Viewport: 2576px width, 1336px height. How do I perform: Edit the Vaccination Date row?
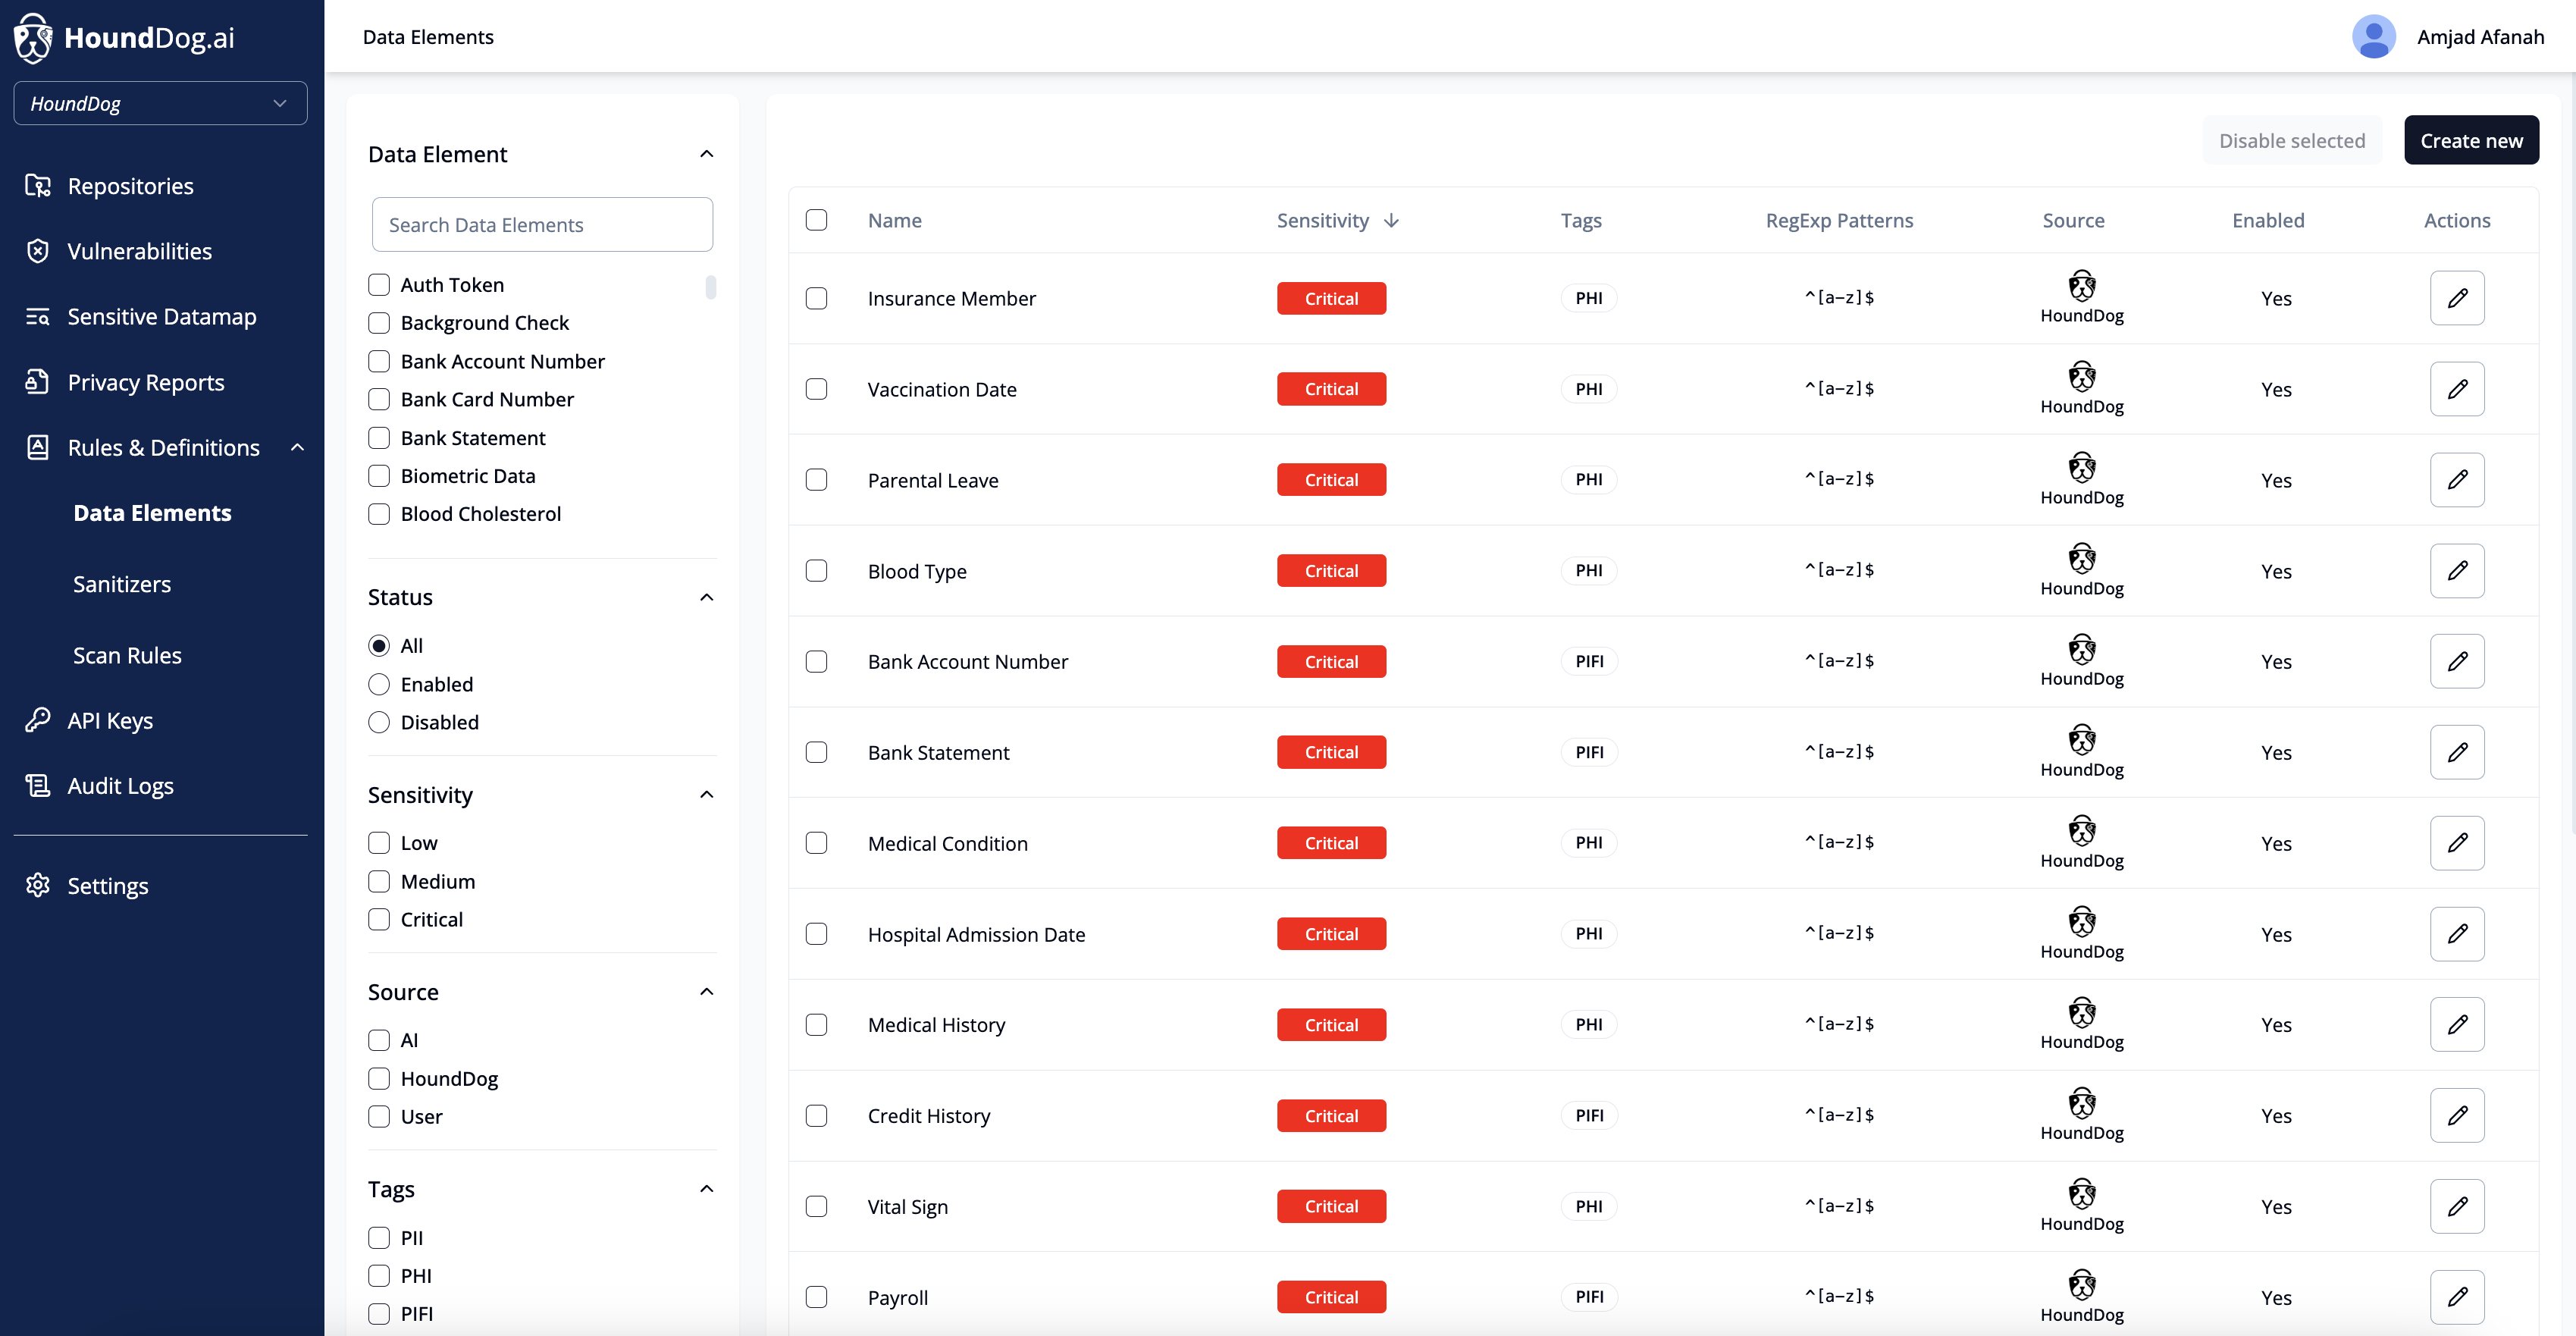[2457, 389]
